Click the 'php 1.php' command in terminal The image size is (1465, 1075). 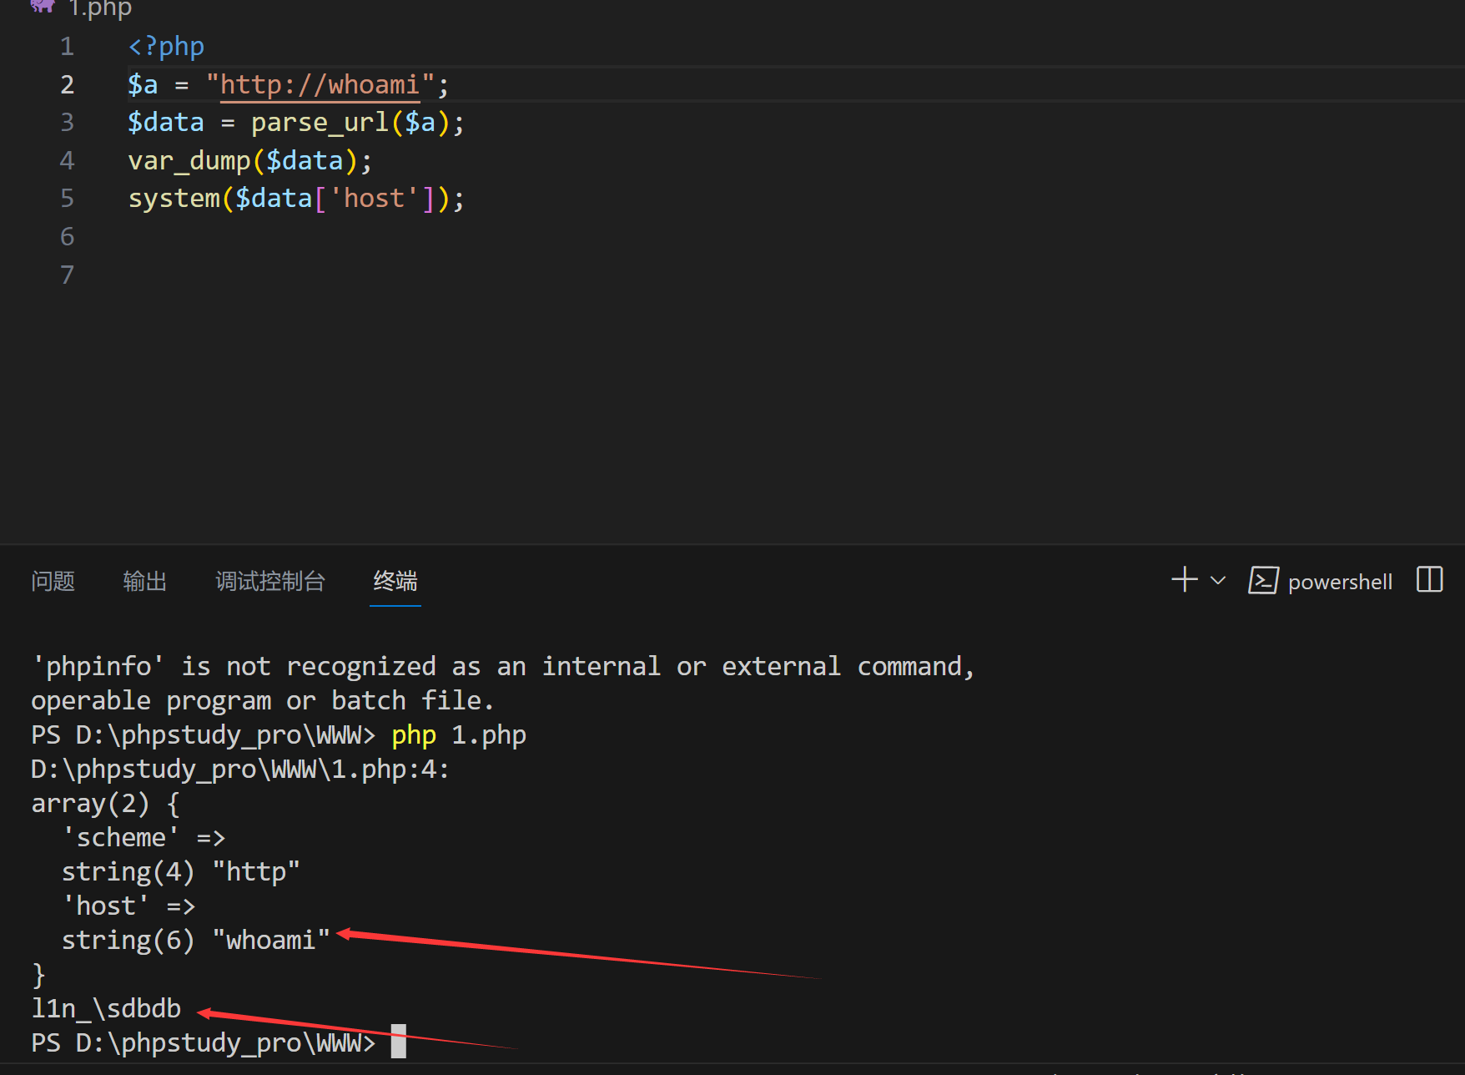point(459,735)
